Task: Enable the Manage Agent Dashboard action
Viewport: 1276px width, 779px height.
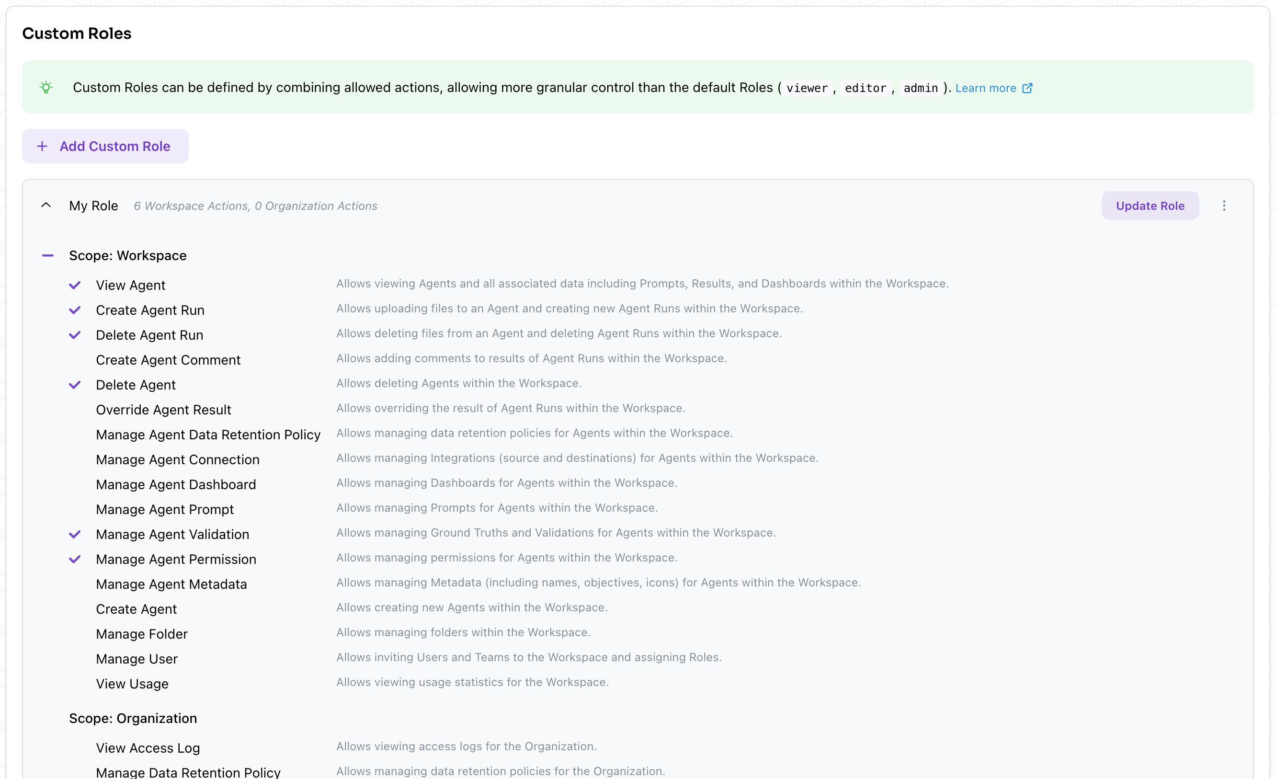Action: point(176,484)
